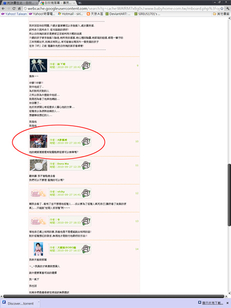Image resolution: width=231 pixels, height=308 pixels.
Task: Click Dora Ma's avatar thumbnail
Action: 38,165
